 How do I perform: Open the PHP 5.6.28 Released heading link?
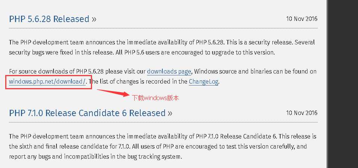(x=49, y=19)
